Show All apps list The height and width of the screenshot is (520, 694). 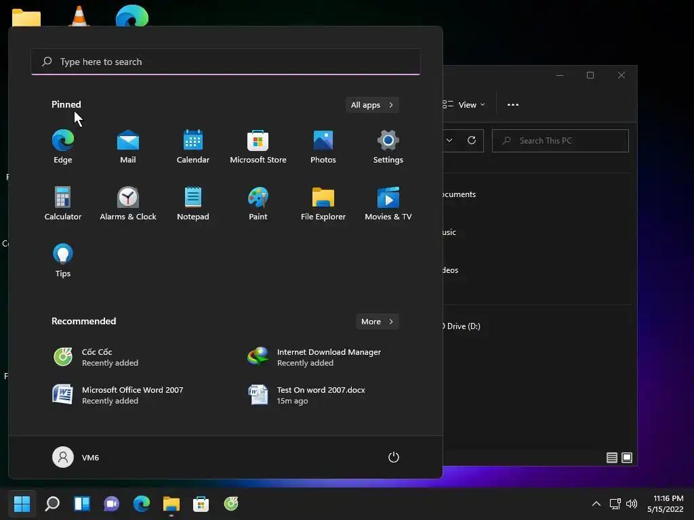tap(372, 105)
